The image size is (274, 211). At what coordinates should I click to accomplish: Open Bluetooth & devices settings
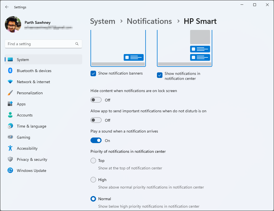tap(11, 70)
